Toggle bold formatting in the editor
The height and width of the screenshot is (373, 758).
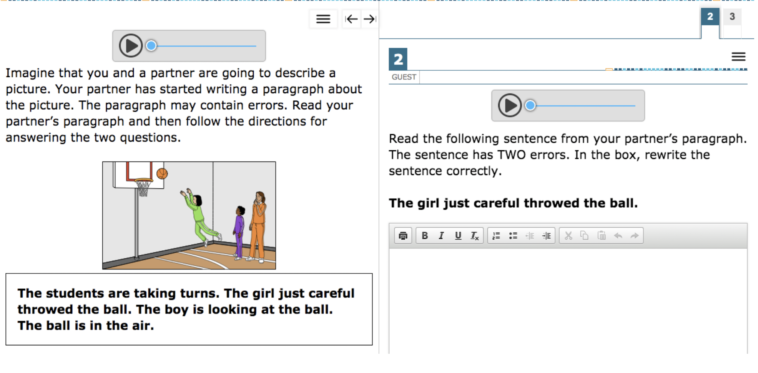pyautogui.click(x=425, y=236)
